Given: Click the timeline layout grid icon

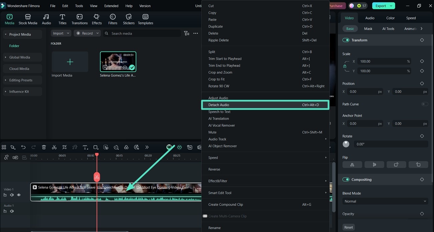Looking at the screenshot, I should 4,147.
